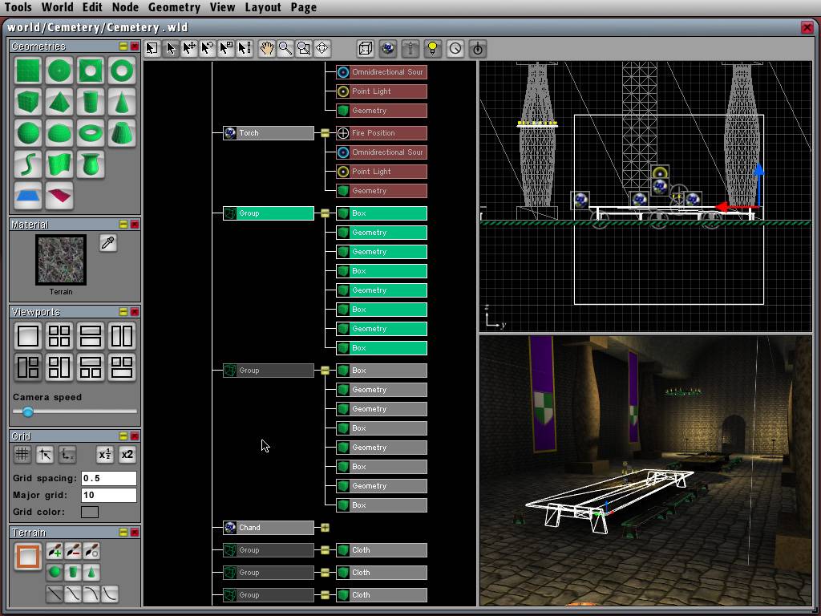This screenshot has height=616, width=821.
Task: Click the sphere geometry icon
Action: 29,133
